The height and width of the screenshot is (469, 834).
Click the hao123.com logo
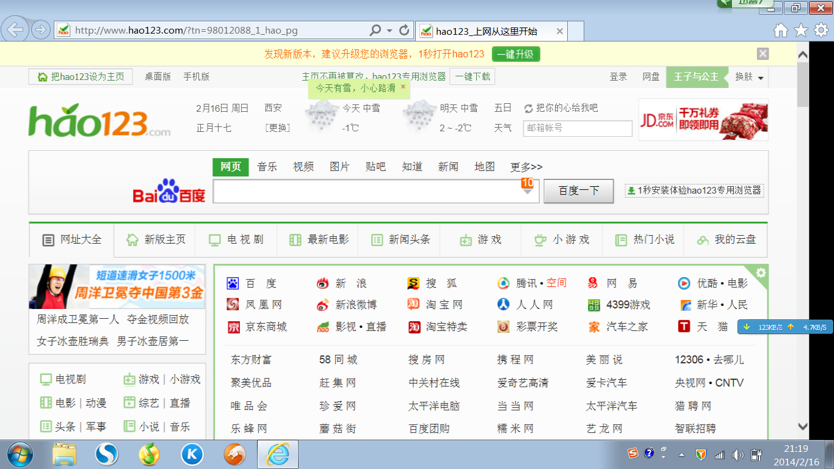coord(100,120)
